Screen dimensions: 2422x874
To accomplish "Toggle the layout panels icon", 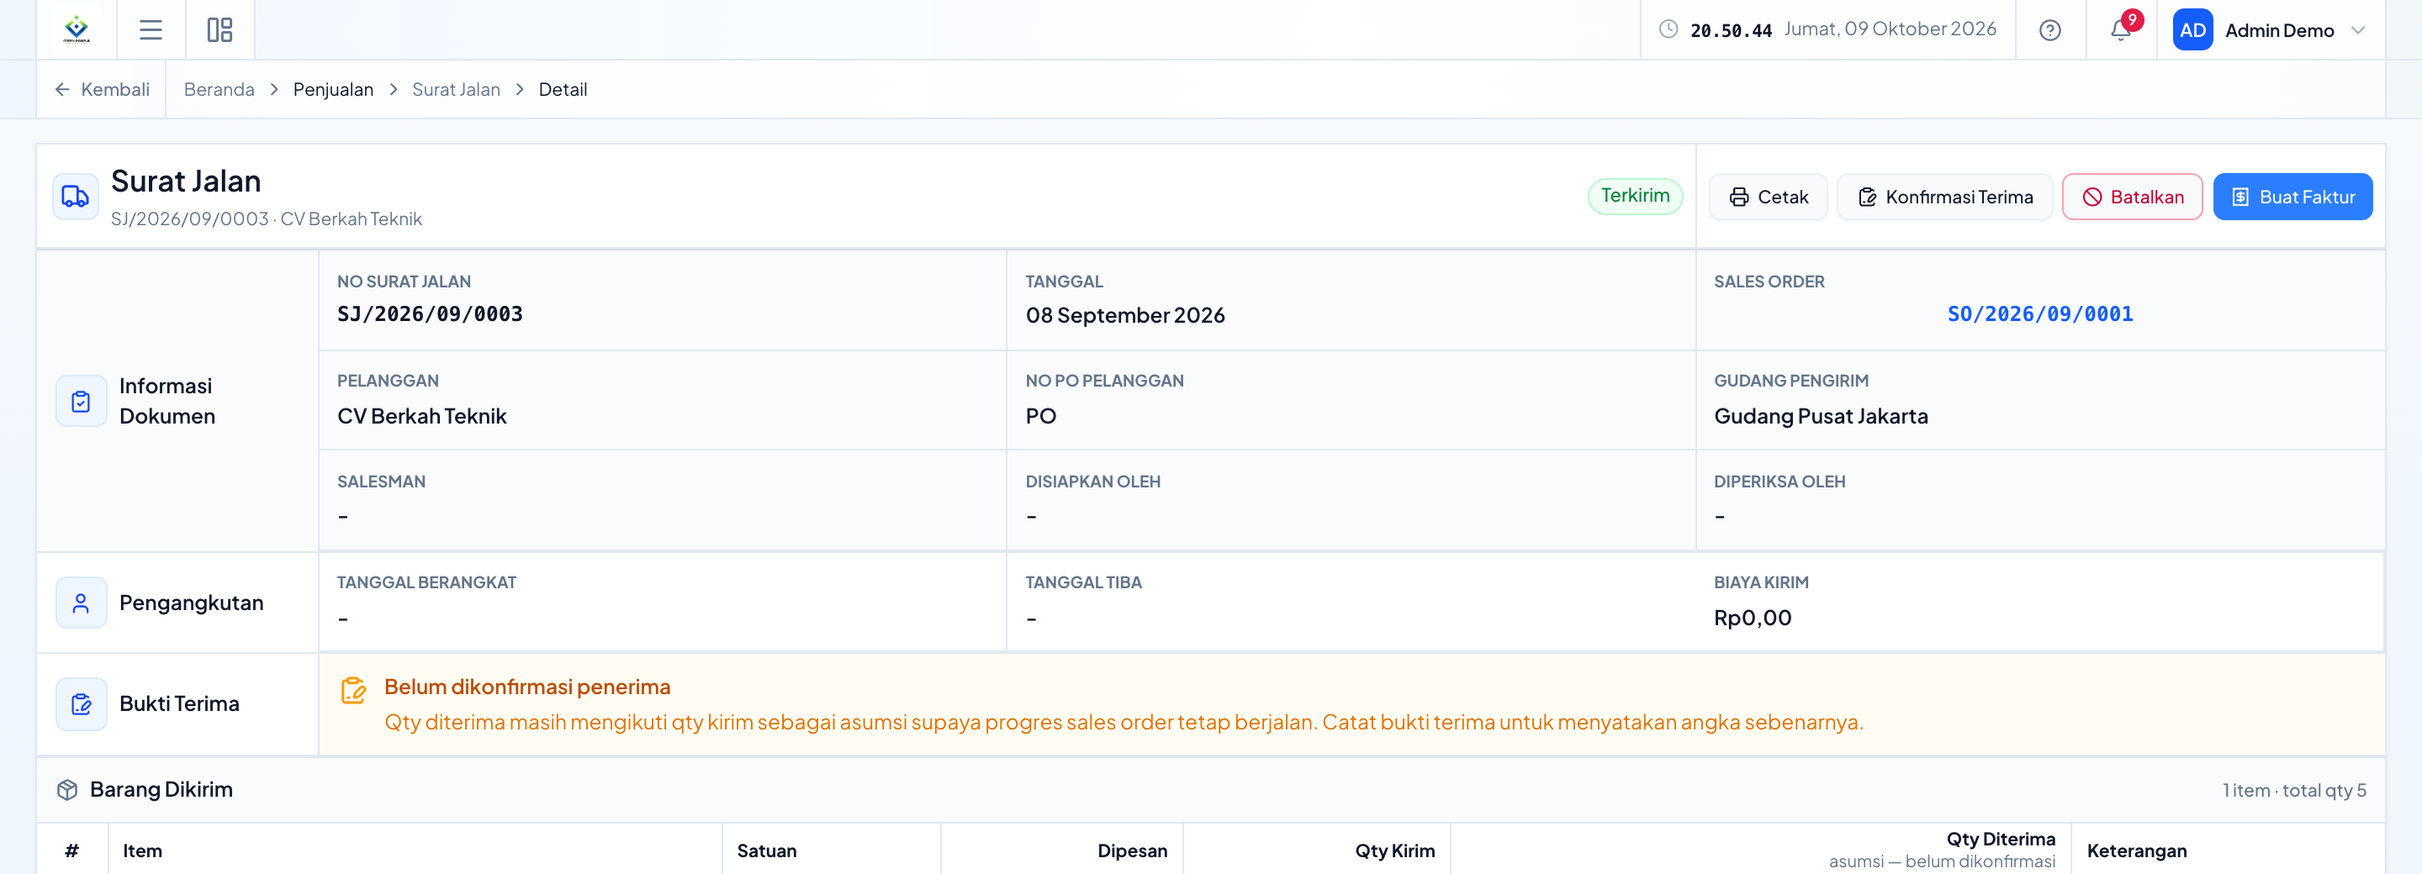I will (x=220, y=30).
